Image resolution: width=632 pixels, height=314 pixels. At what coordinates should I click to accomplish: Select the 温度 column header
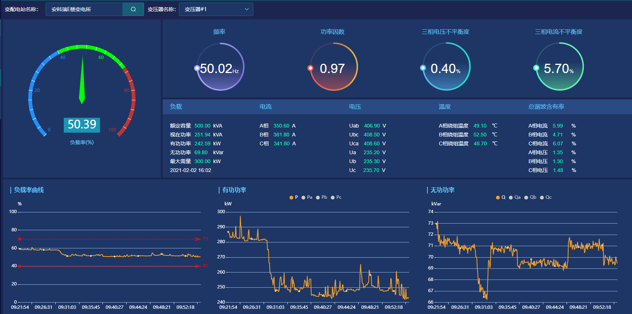[x=445, y=107]
